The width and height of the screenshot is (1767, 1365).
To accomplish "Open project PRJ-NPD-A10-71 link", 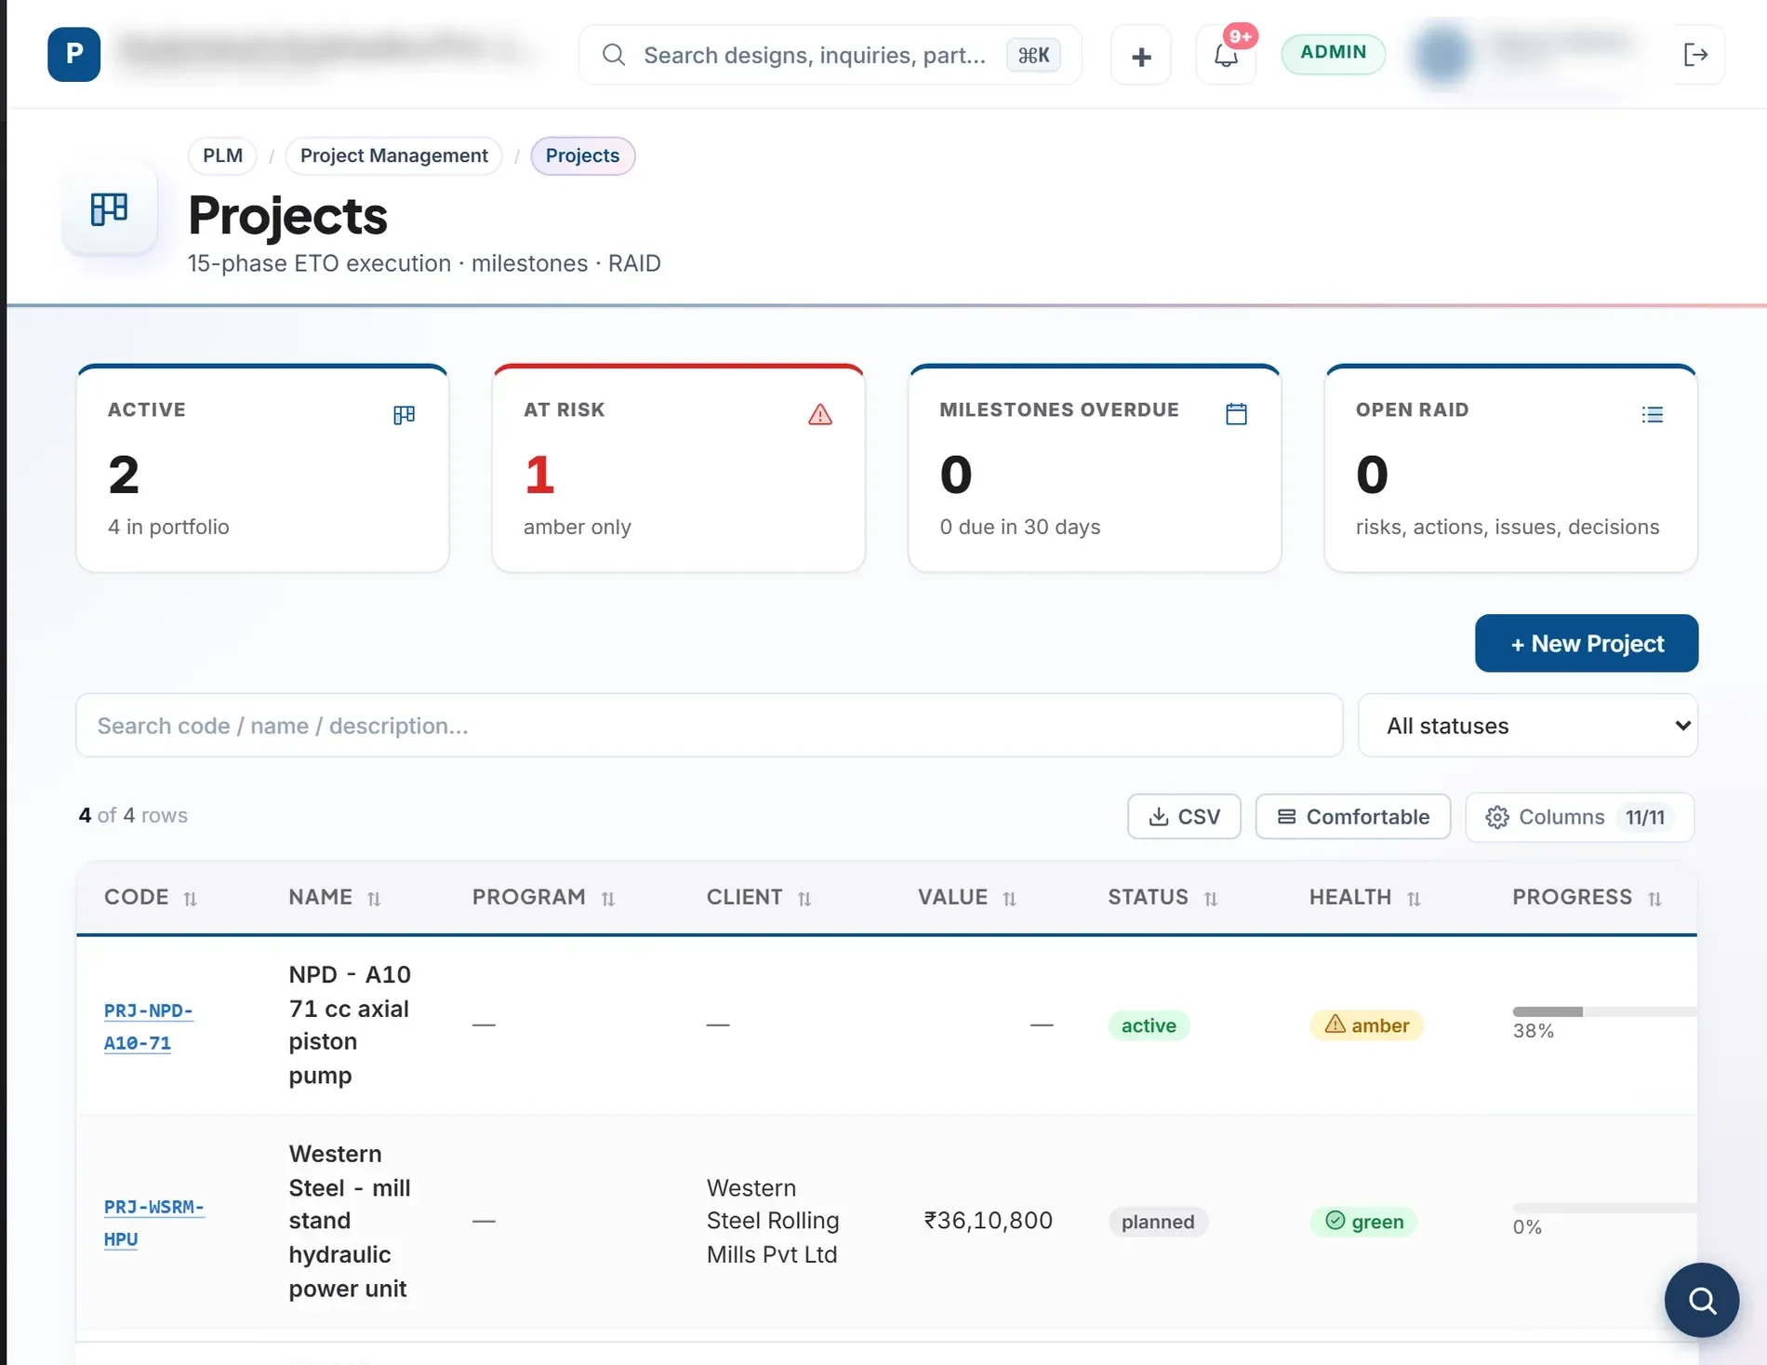I will (x=149, y=1026).
